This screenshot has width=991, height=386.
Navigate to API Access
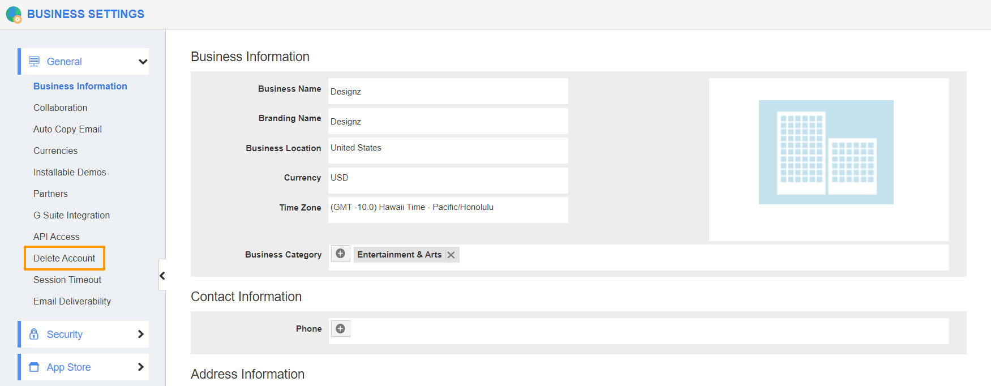(57, 237)
